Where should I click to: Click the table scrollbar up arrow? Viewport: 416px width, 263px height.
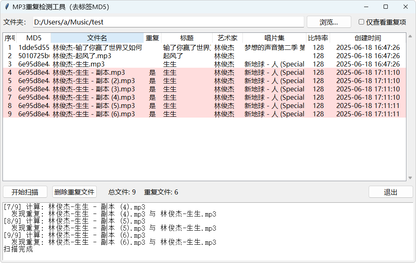pyautogui.click(x=410, y=36)
